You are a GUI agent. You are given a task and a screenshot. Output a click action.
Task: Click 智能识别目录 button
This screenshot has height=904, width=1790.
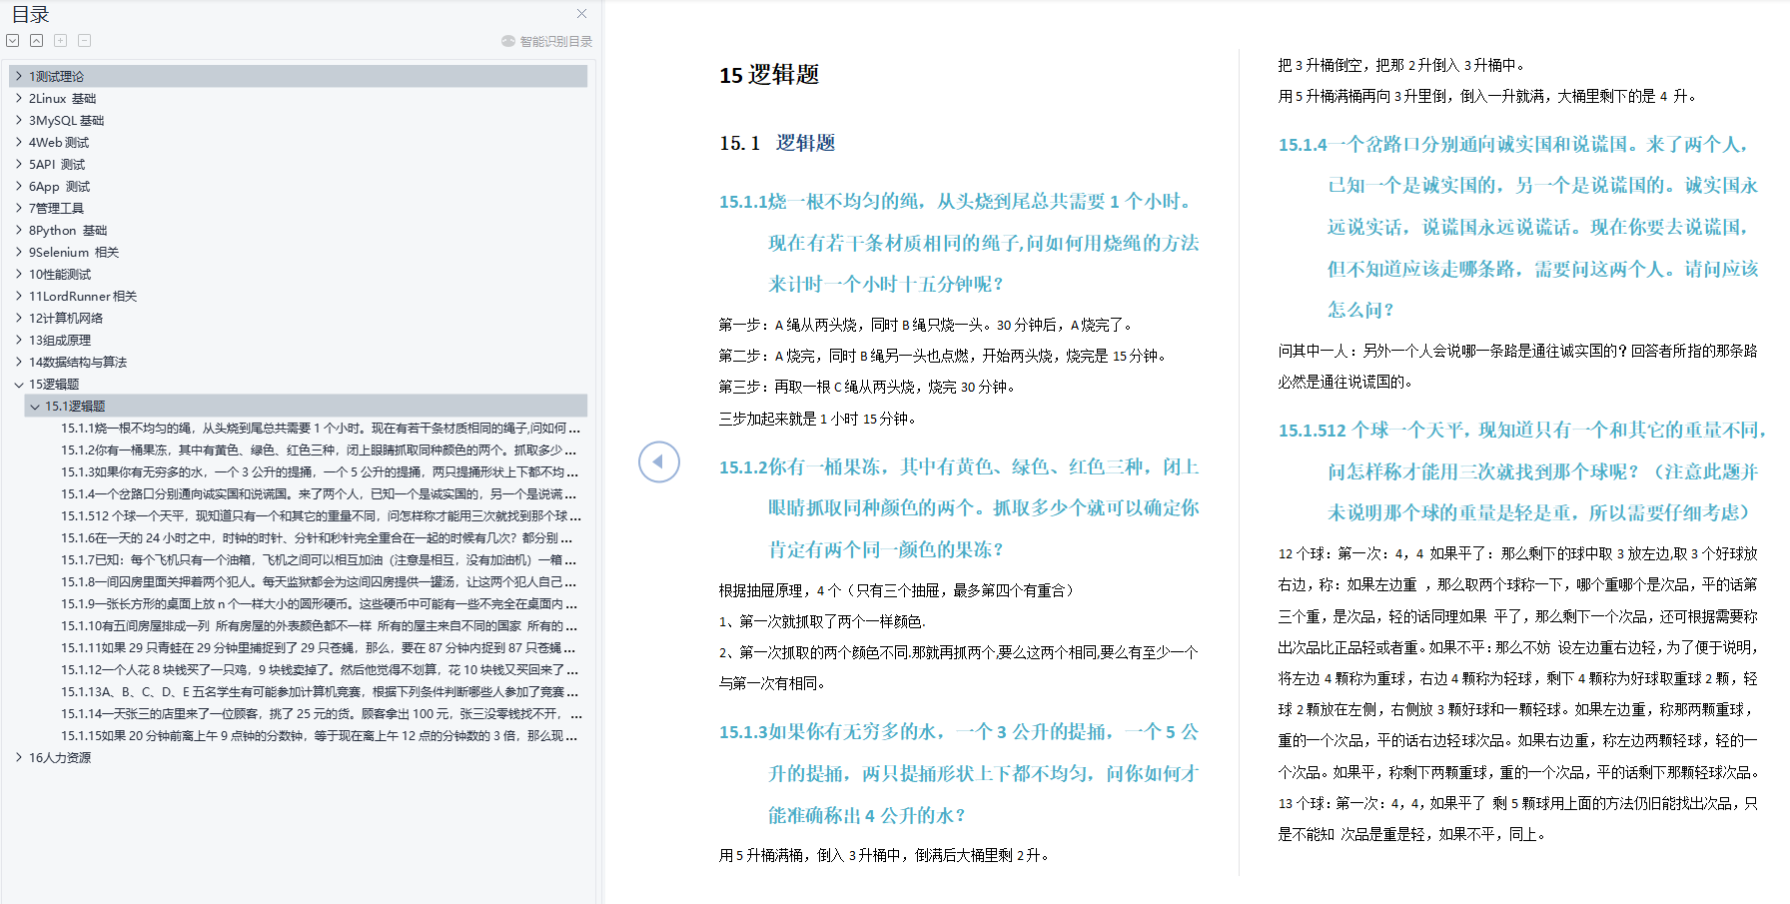547,41
